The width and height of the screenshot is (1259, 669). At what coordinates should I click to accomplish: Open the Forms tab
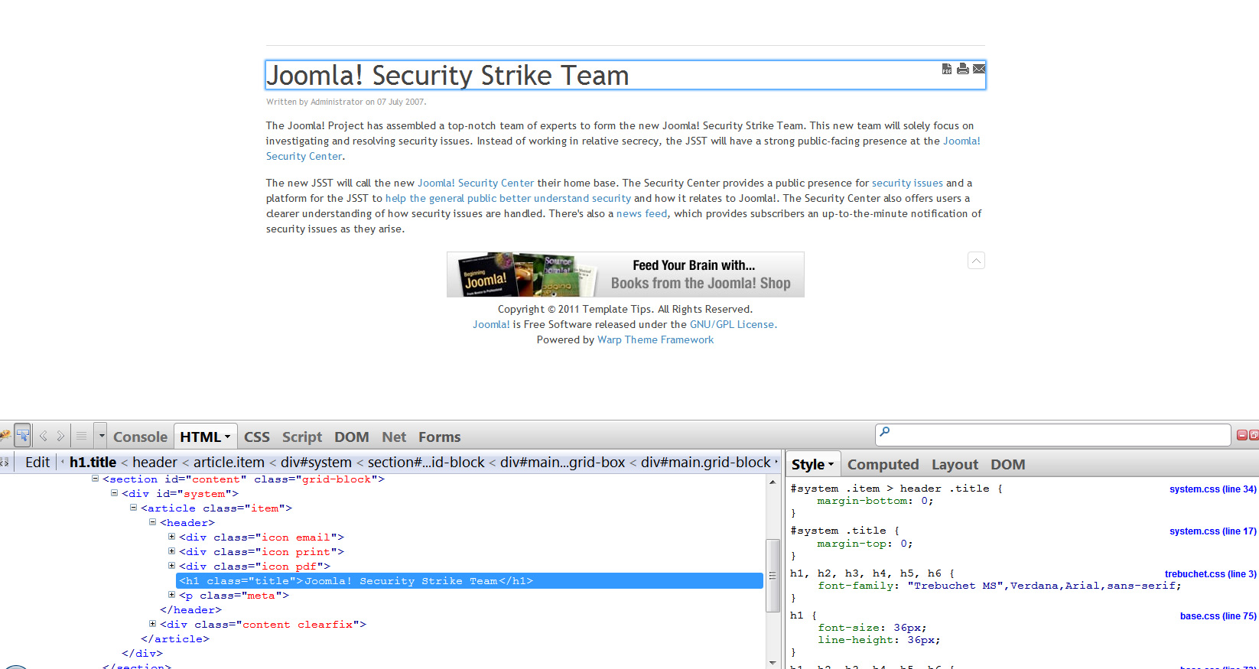point(440,437)
